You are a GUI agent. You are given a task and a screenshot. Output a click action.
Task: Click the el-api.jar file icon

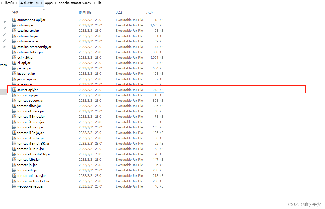pos(14,63)
